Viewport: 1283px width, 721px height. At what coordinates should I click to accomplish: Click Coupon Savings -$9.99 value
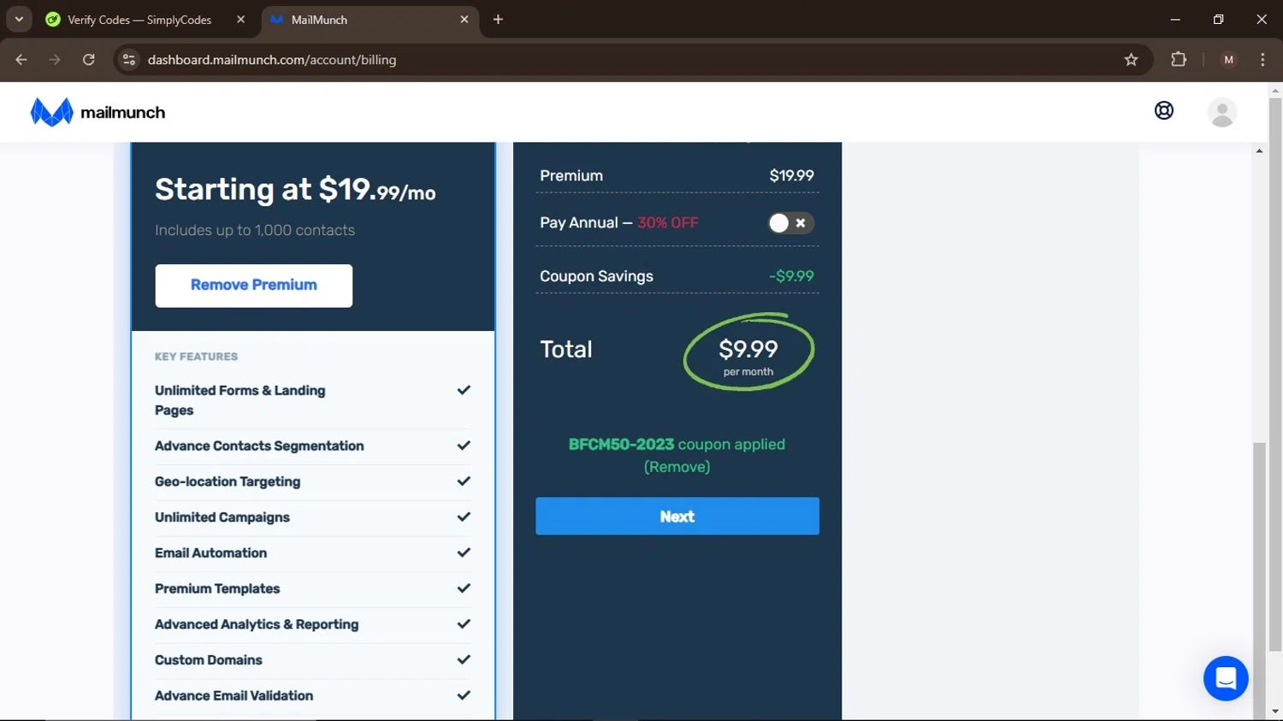pos(791,276)
